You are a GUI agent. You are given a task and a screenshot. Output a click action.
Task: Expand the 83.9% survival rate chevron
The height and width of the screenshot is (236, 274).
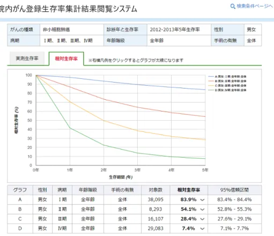(202, 200)
